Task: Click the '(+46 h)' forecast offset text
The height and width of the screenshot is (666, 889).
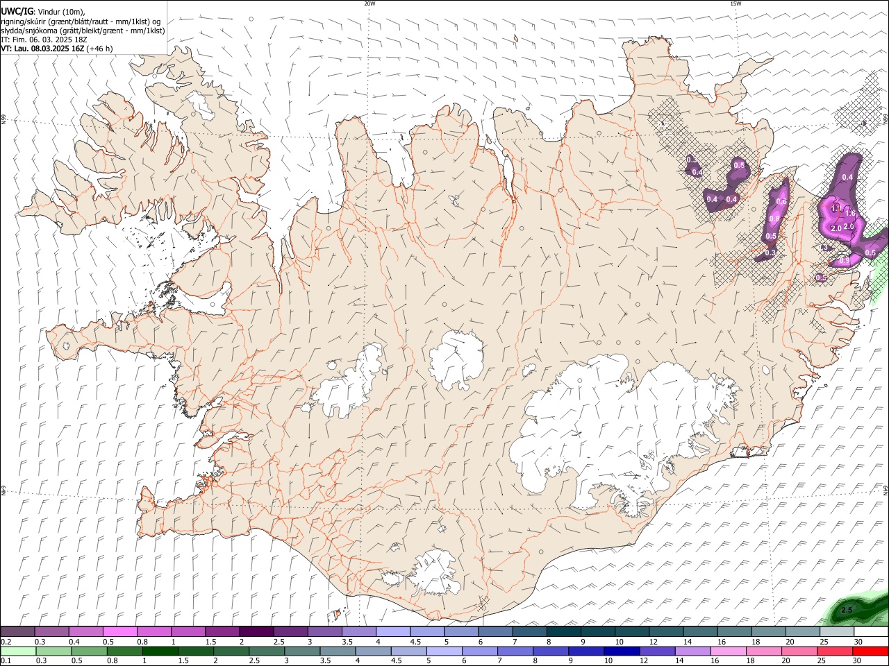Action: pyautogui.click(x=100, y=49)
